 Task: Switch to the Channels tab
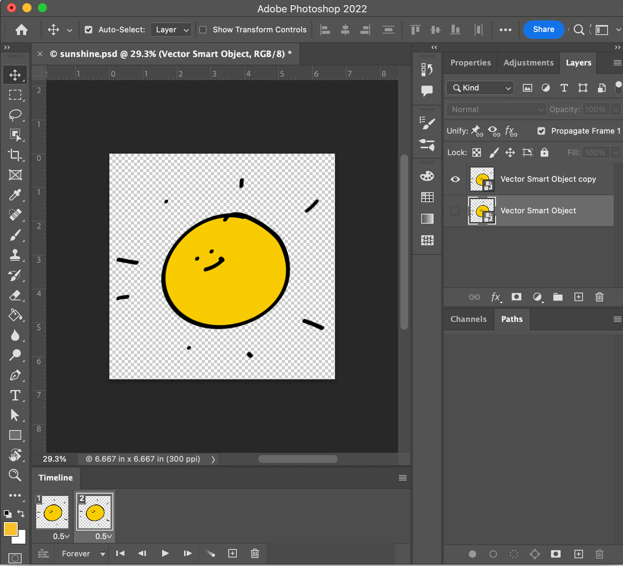coord(468,319)
